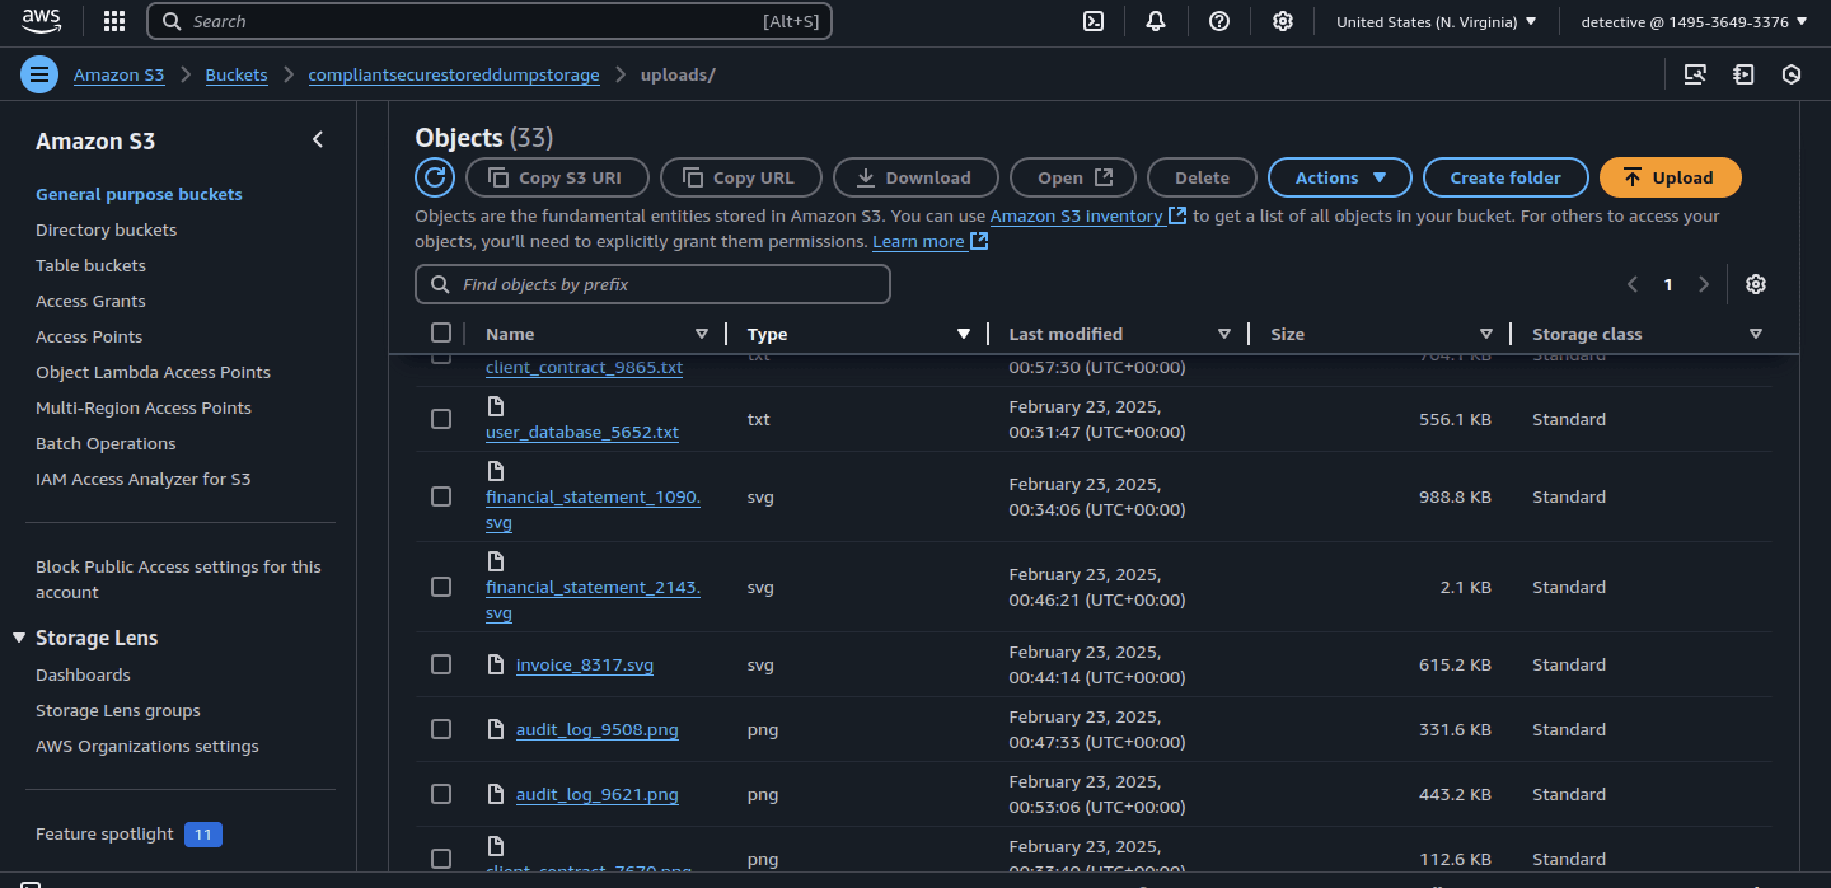Viewport: 1831px width, 888px height.
Task: Open Storage Lens Dashboards
Action: (x=83, y=674)
